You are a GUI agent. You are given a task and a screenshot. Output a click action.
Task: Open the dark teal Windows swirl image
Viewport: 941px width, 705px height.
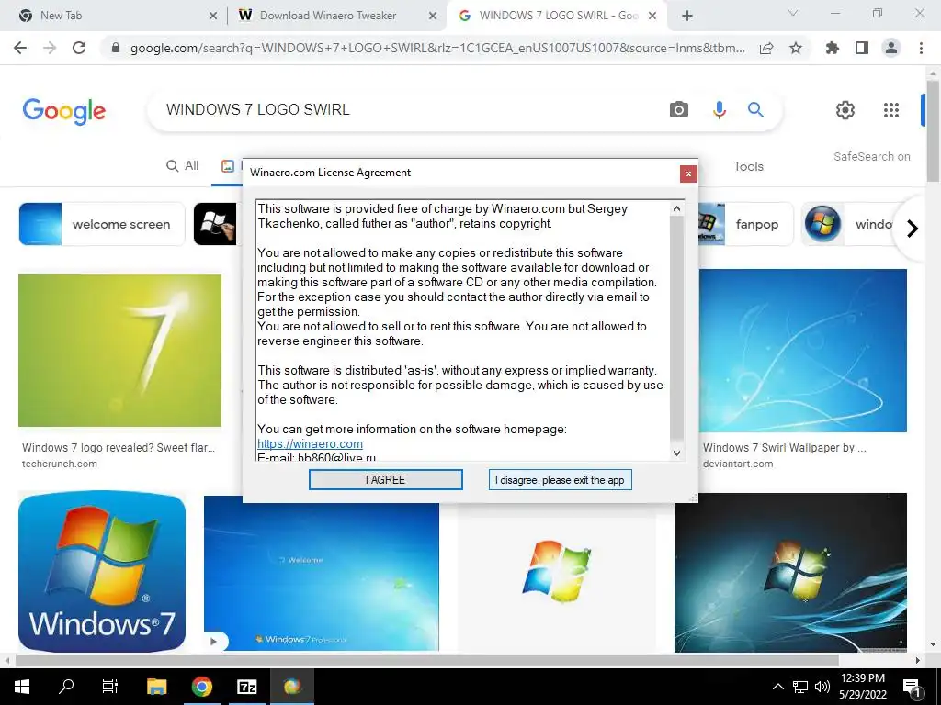790,573
